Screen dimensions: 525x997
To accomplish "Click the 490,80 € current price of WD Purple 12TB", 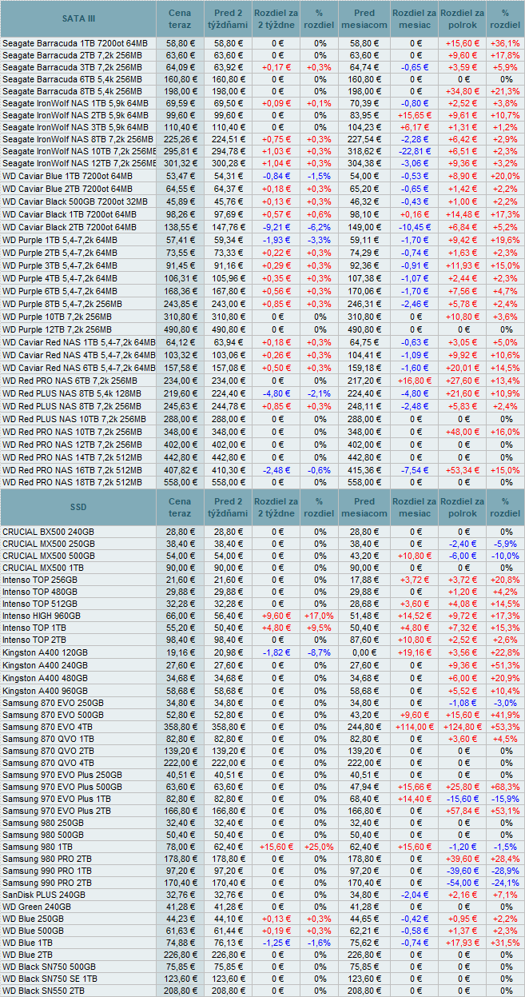I will 180,329.
